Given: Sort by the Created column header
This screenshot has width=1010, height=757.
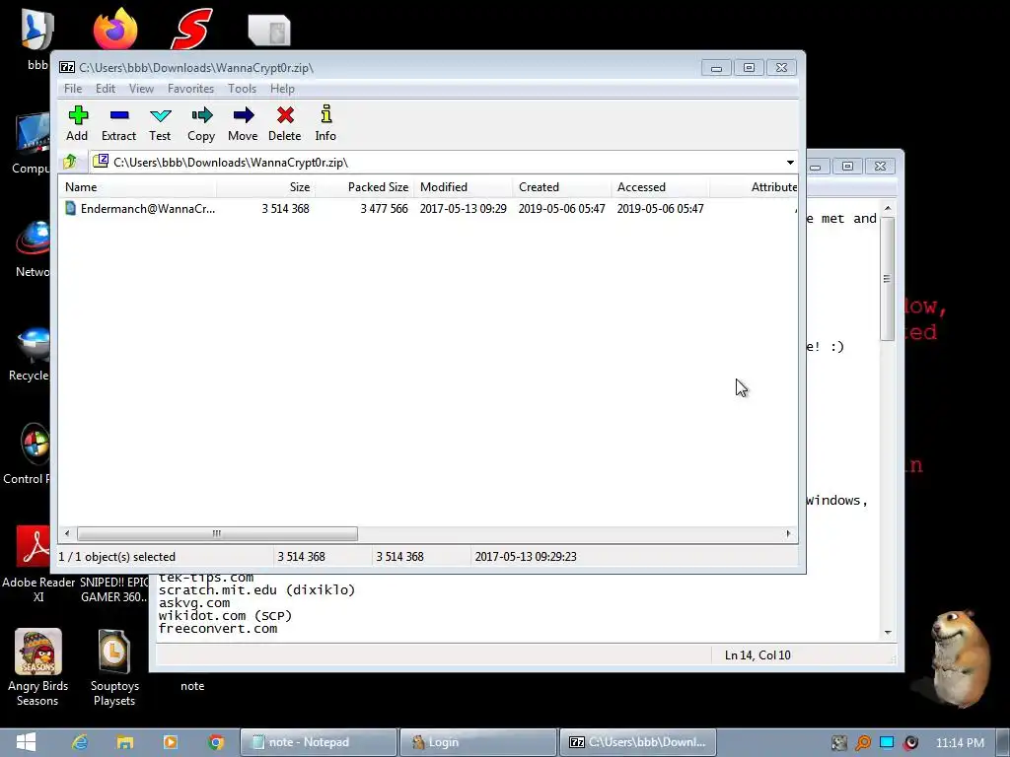Looking at the screenshot, I should 561,187.
